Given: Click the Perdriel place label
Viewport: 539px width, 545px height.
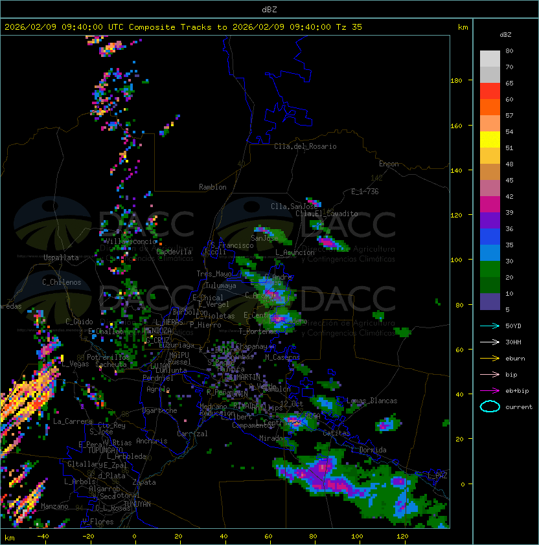Looking at the screenshot, I should 158,378.
